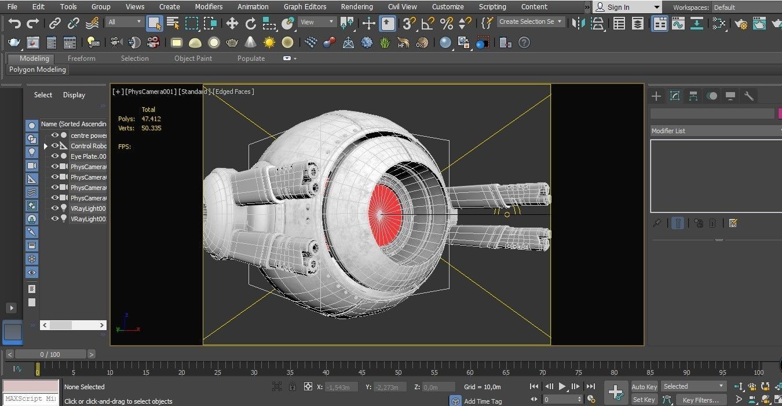The height and width of the screenshot is (406, 782).
Task: Switch to the Freeform ribbon tab
Action: click(x=82, y=58)
